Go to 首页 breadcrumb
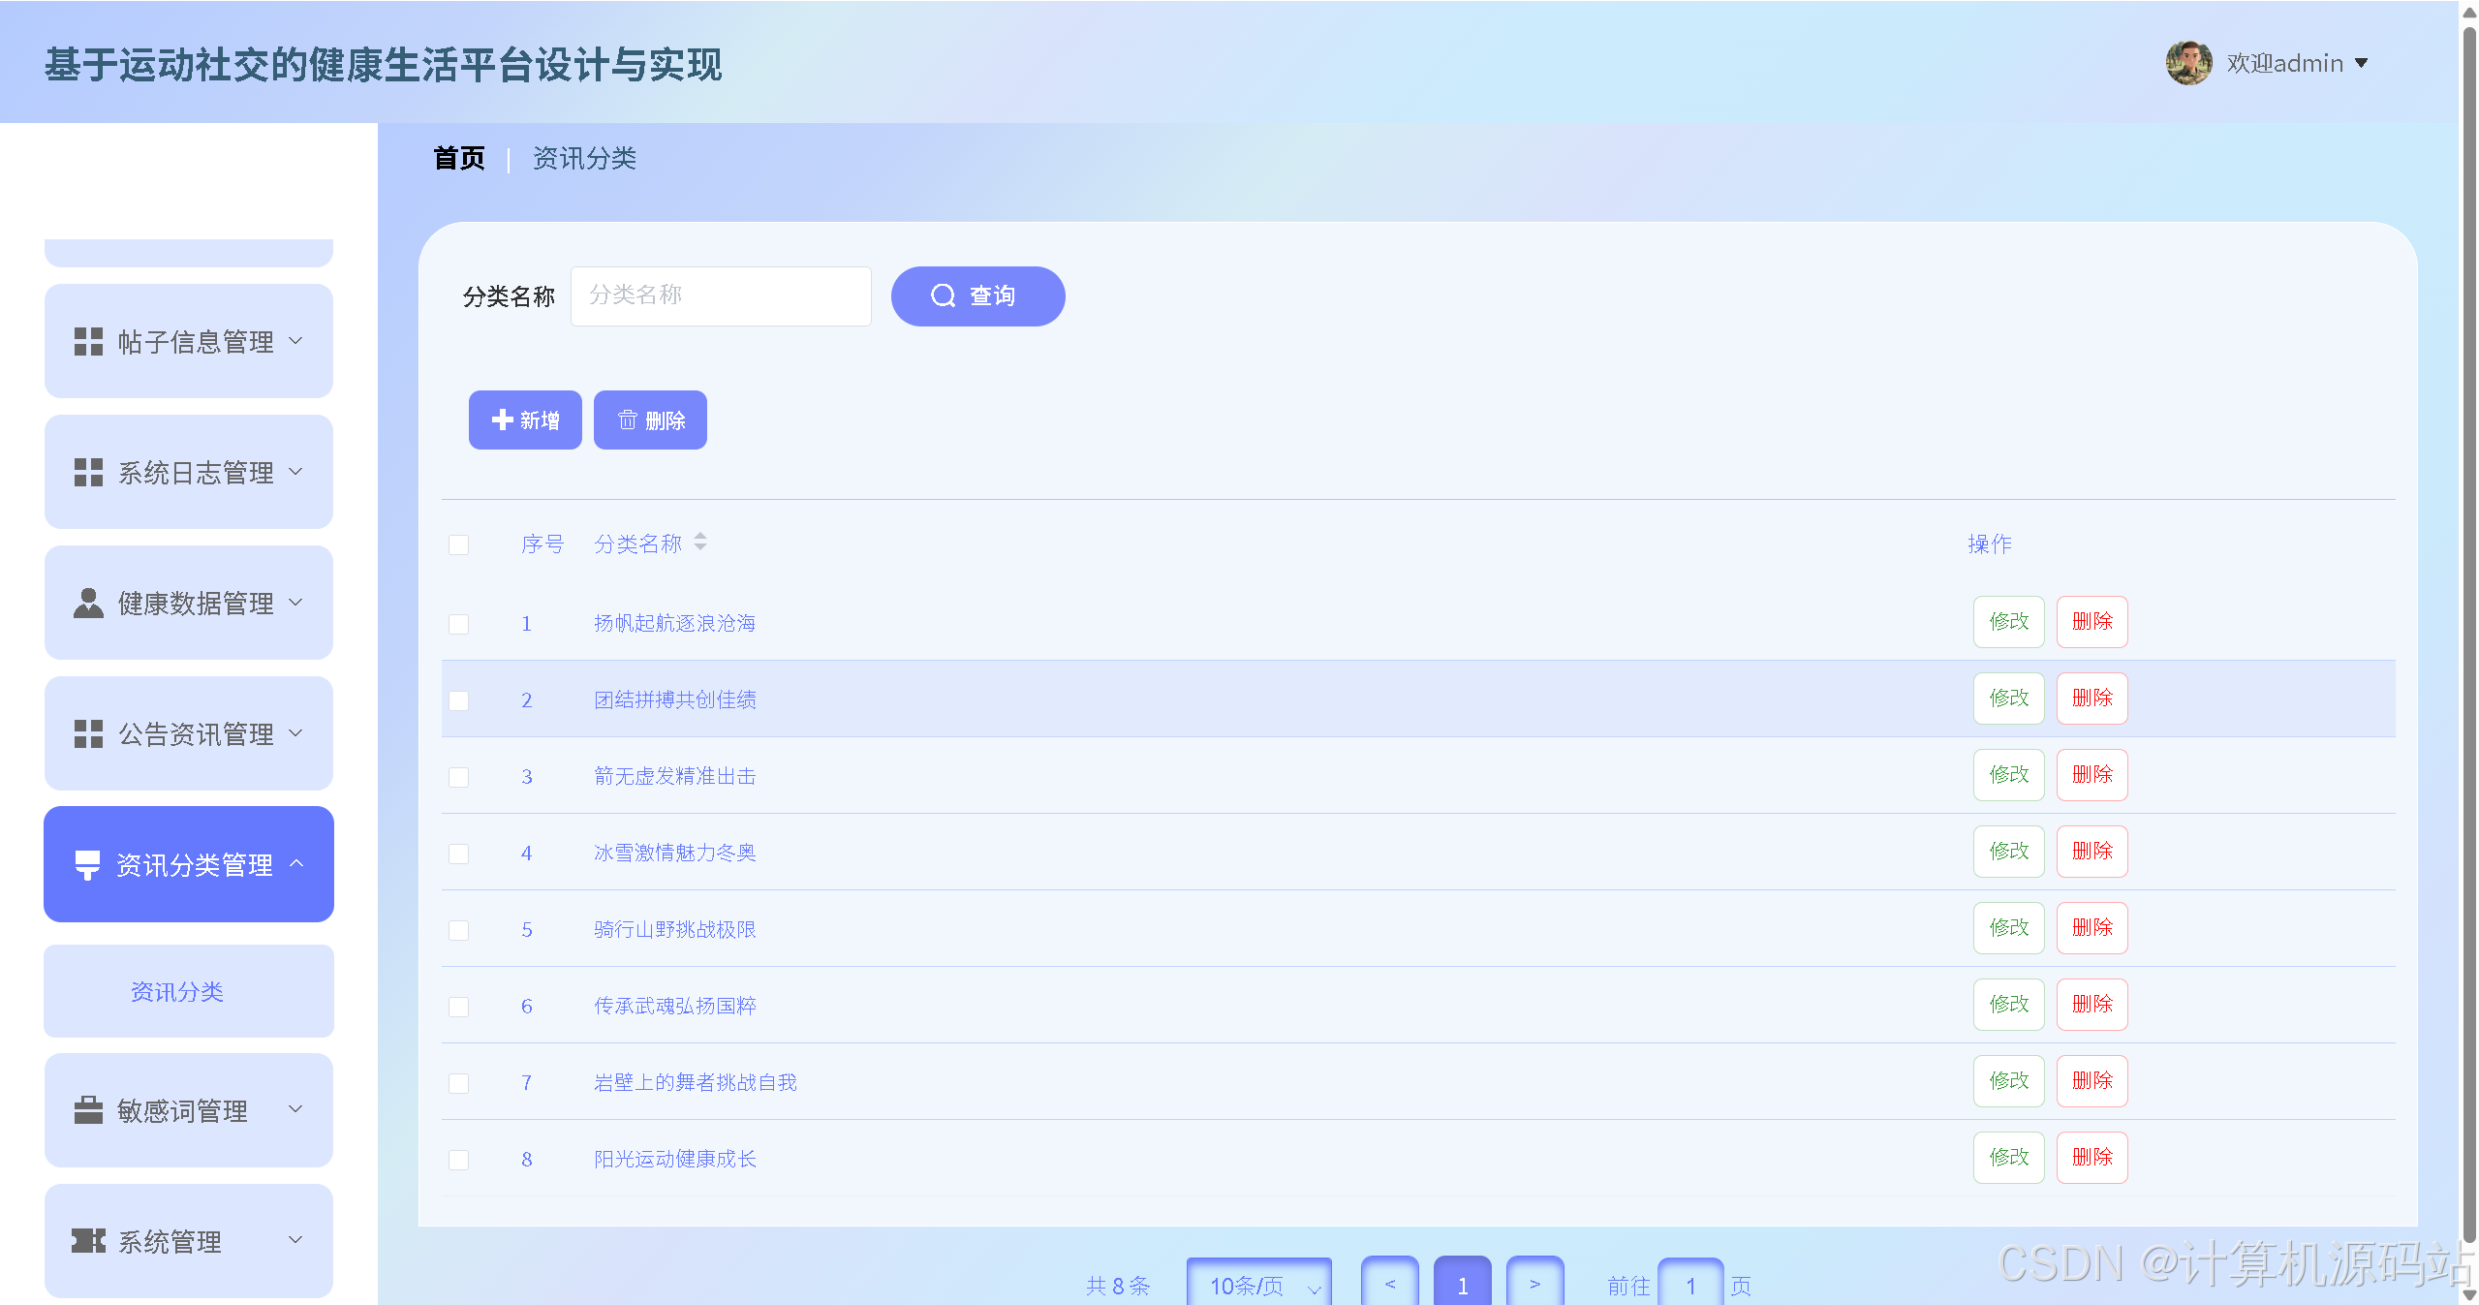The height and width of the screenshot is (1305, 2479). tap(459, 158)
